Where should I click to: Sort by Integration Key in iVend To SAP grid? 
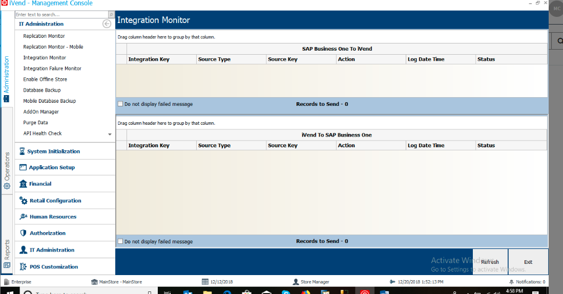tap(161, 145)
